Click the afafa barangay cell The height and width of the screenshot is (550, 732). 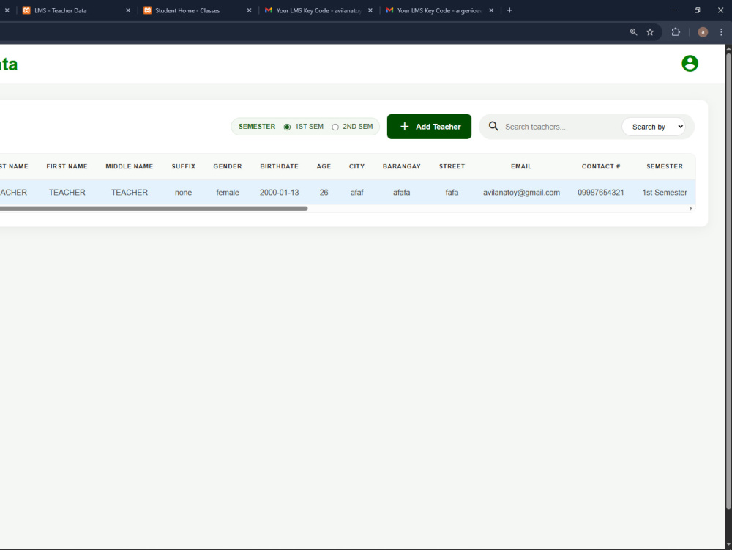(x=401, y=193)
